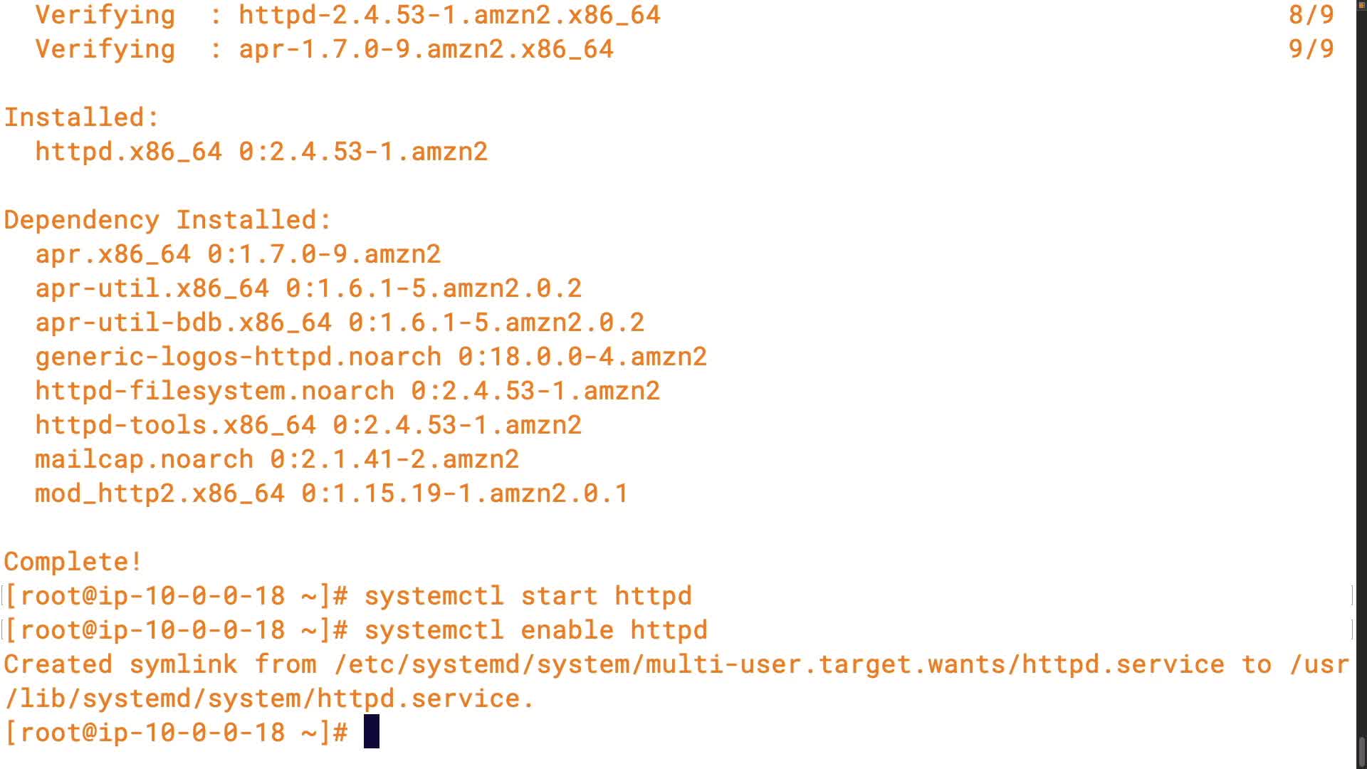Click the 'systemctl enable httpd' command text
Viewport: 1367px width, 769px height.
pyautogui.click(x=535, y=629)
